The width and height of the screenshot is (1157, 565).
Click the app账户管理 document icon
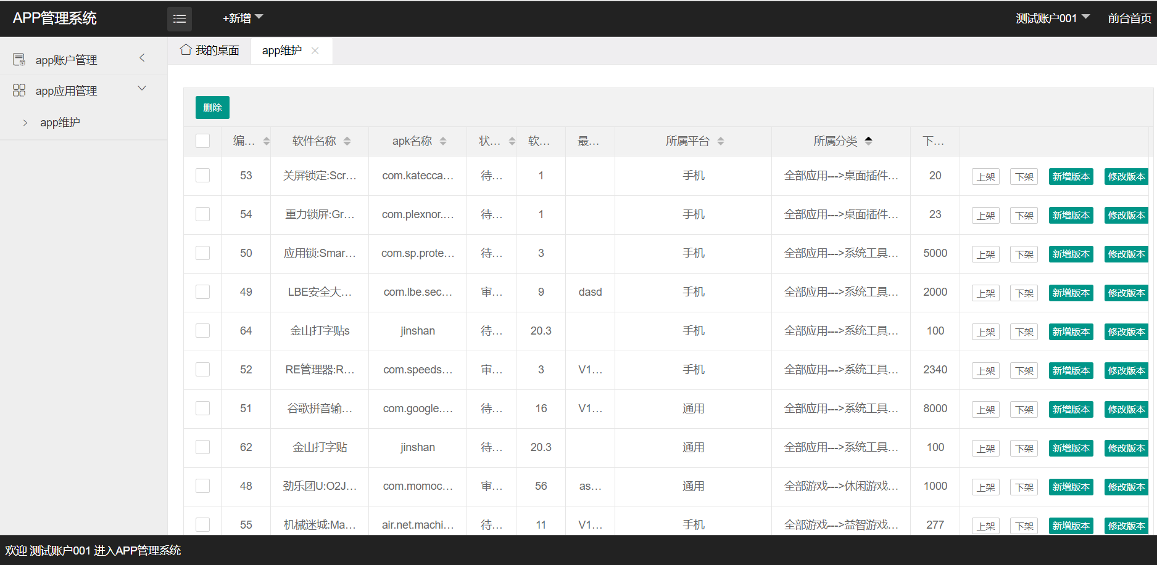click(x=19, y=60)
